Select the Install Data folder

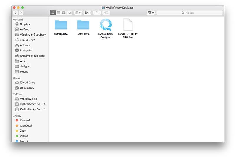pyautogui.click(x=83, y=25)
